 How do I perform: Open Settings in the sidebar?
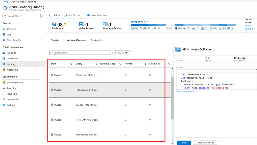tap(11, 105)
